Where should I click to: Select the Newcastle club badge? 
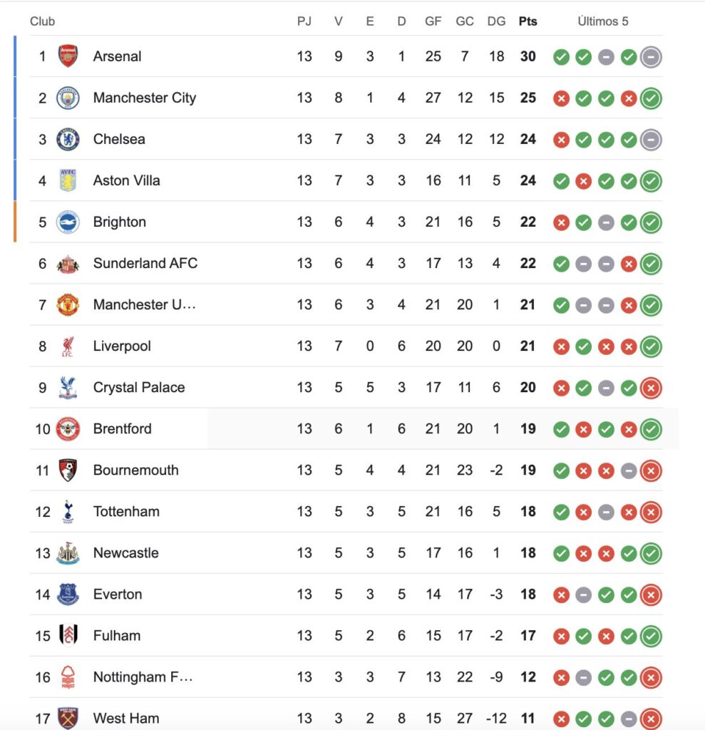[x=68, y=552]
